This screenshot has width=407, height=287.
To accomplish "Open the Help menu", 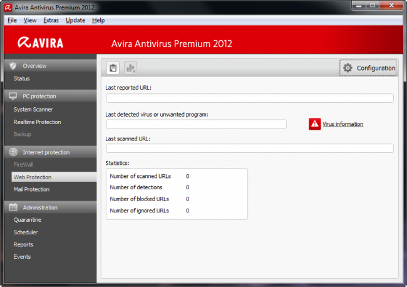I will click(x=98, y=20).
